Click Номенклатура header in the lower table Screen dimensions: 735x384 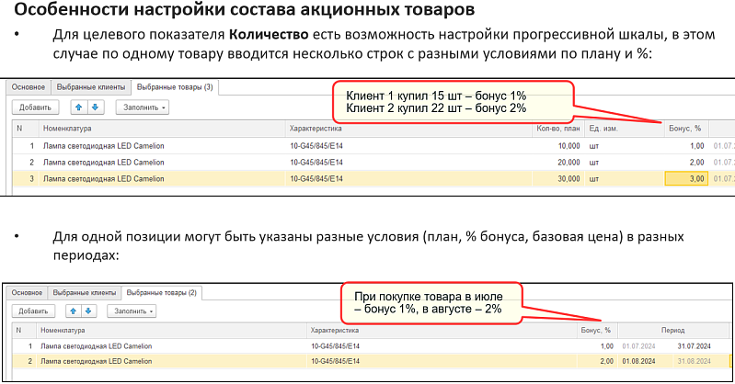171,330
